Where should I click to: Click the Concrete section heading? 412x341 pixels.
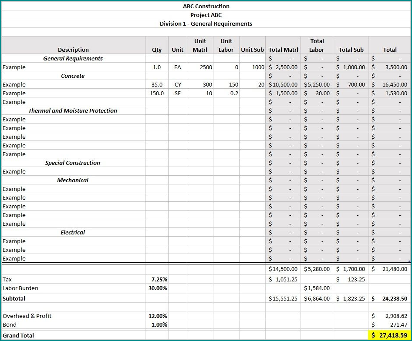pos(73,76)
